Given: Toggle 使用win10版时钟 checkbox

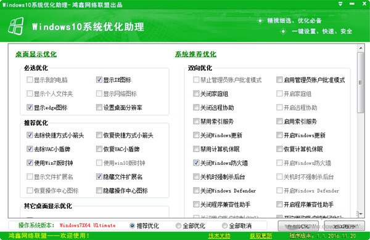Looking at the screenshot, I should pyautogui.click(x=99, y=162).
